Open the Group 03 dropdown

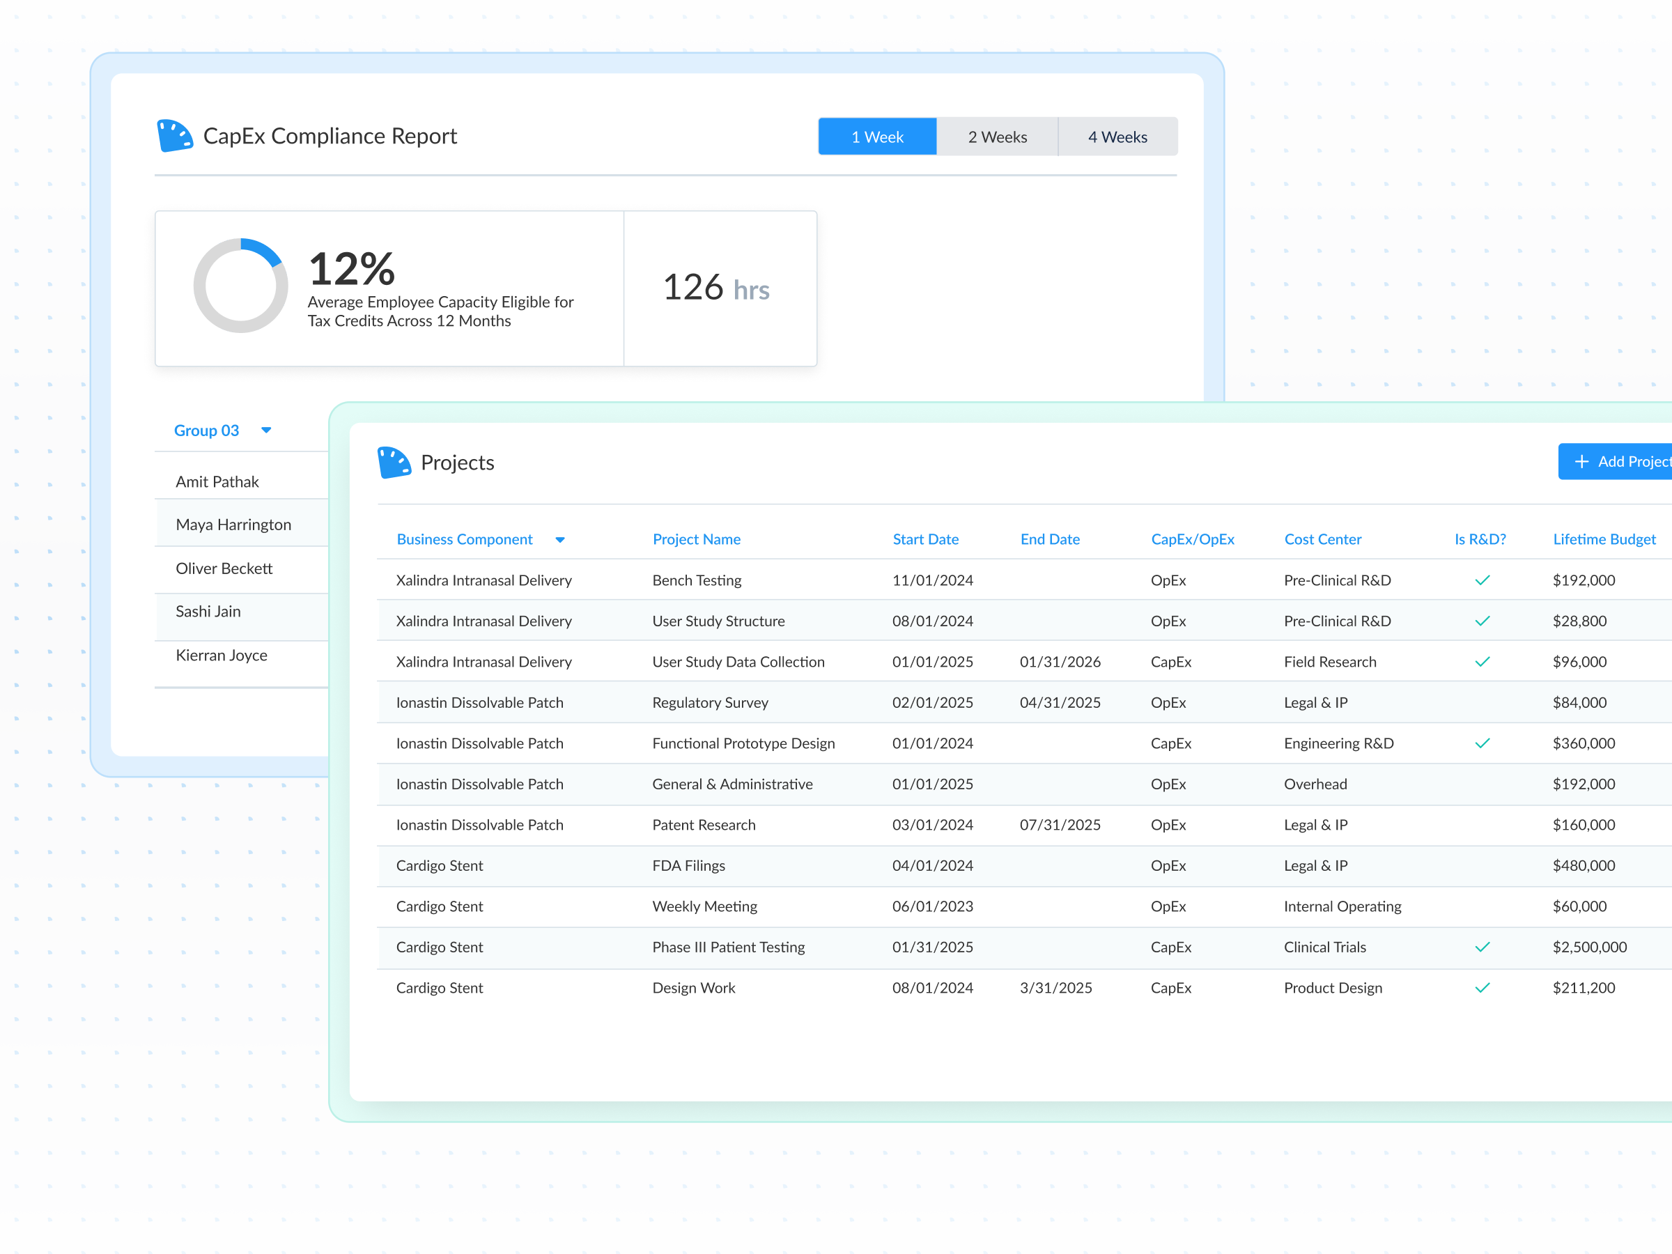[x=266, y=430]
